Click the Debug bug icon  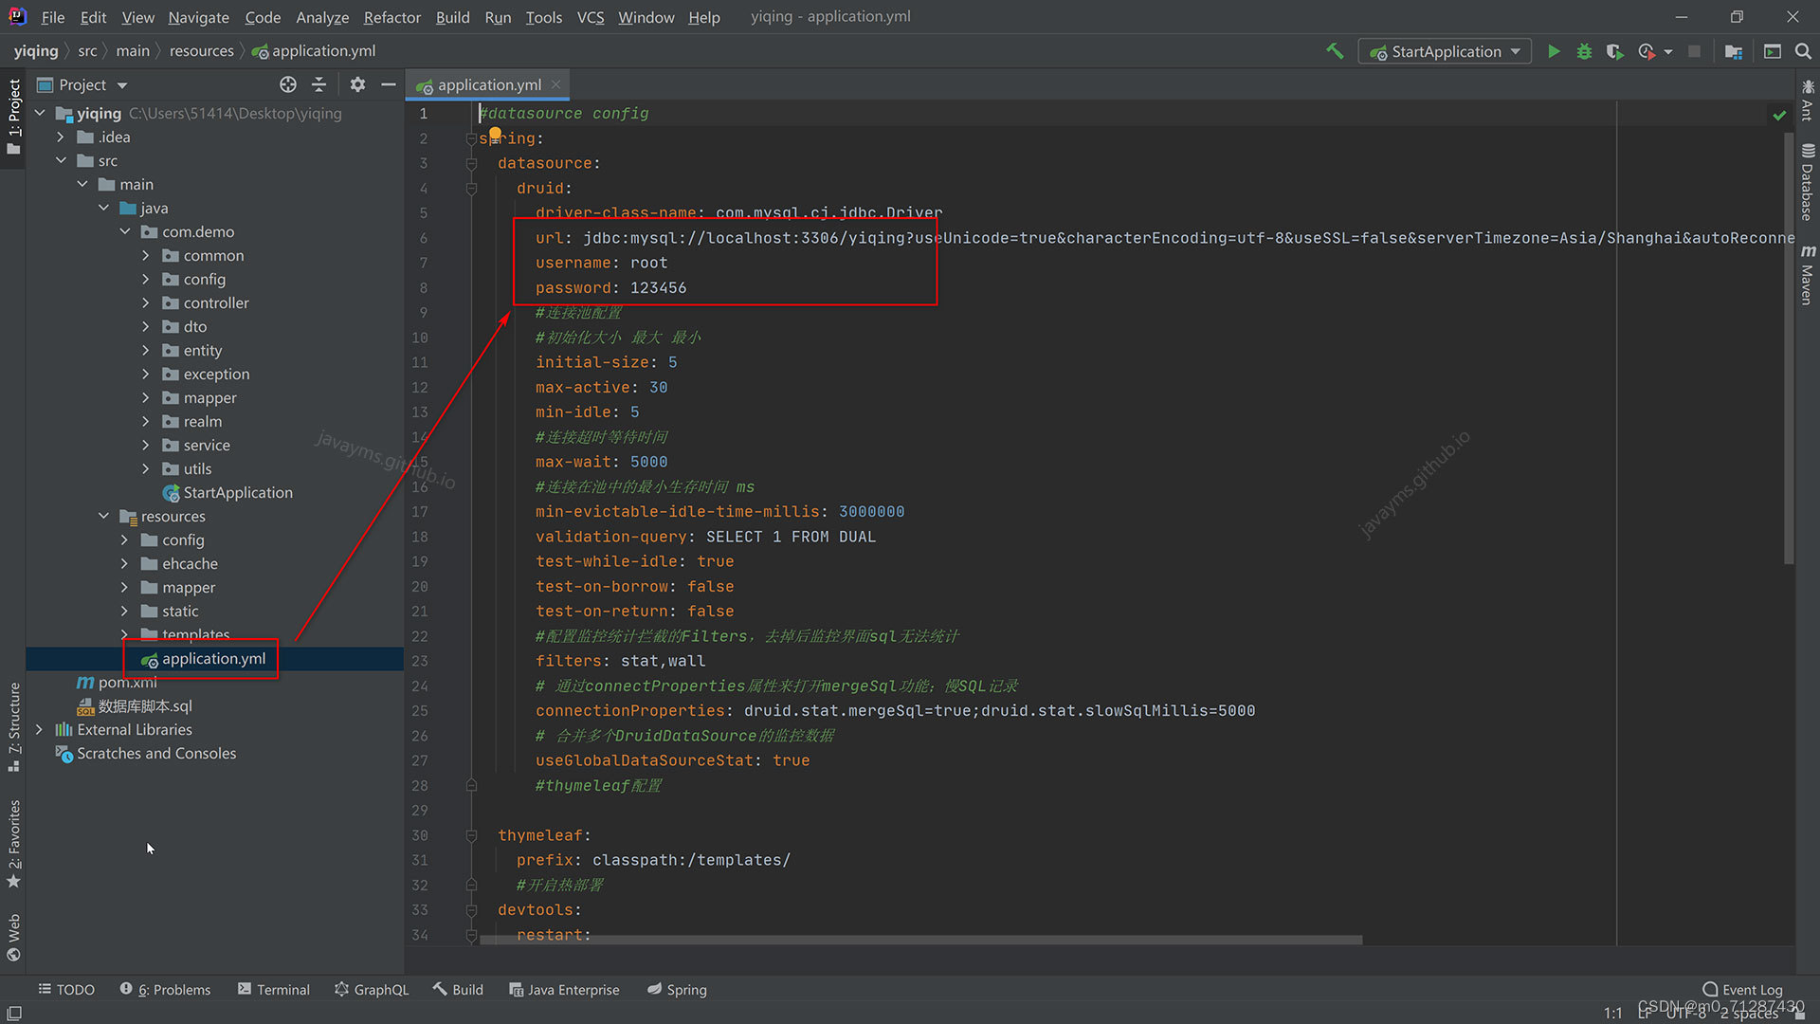pyautogui.click(x=1584, y=51)
